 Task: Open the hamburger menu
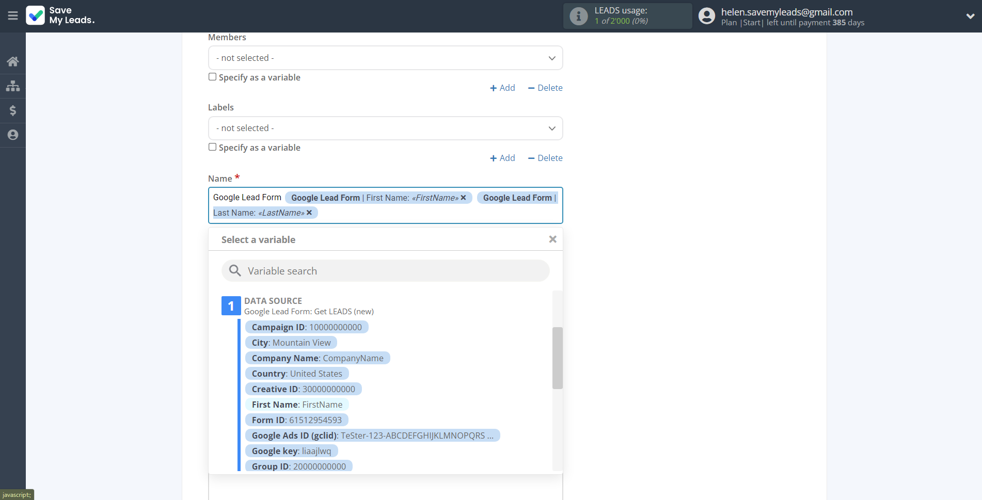coord(13,16)
